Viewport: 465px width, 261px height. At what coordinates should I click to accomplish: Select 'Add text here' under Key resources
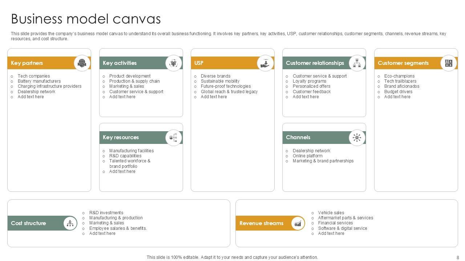(122, 171)
